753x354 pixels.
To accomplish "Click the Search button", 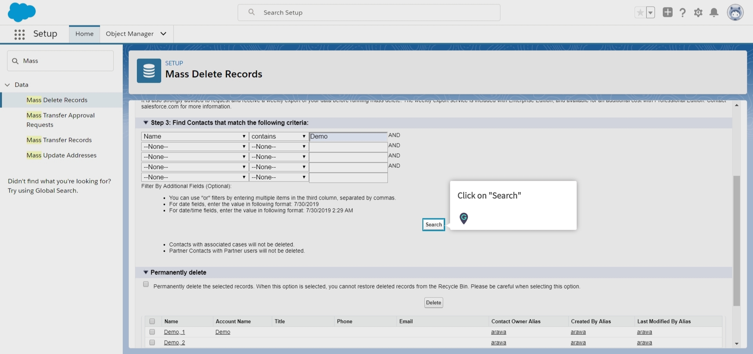I will coord(433,224).
